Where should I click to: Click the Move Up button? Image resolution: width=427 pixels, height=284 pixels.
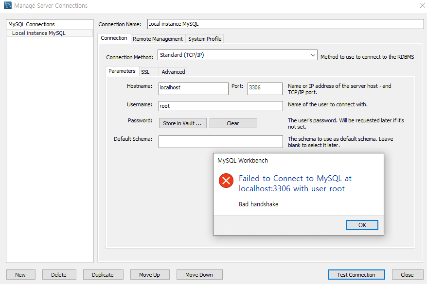pos(150,274)
